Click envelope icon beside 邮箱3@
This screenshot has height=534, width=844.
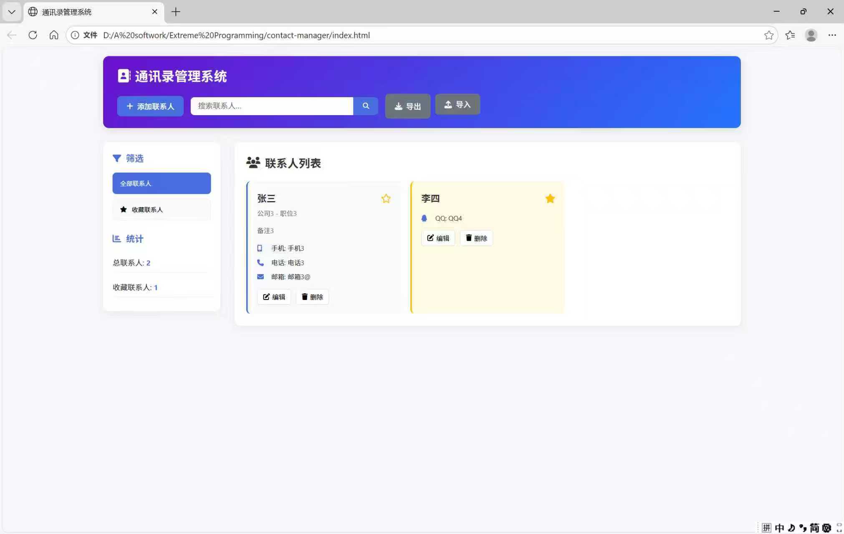(x=260, y=277)
